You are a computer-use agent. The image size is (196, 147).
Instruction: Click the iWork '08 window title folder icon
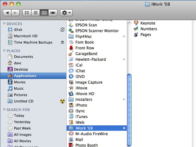coord(147,4)
